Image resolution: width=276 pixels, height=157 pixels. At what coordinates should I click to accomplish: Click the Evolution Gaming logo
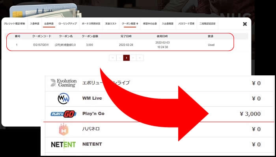(63, 83)
